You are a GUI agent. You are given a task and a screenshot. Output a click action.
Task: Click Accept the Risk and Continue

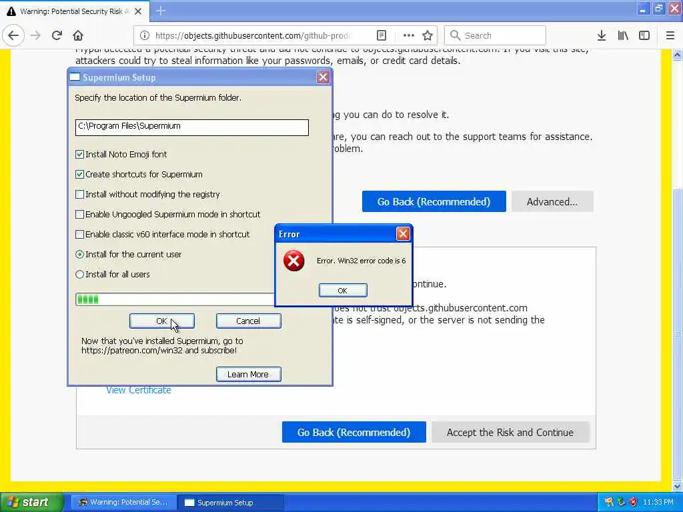[x=510, y=432]
